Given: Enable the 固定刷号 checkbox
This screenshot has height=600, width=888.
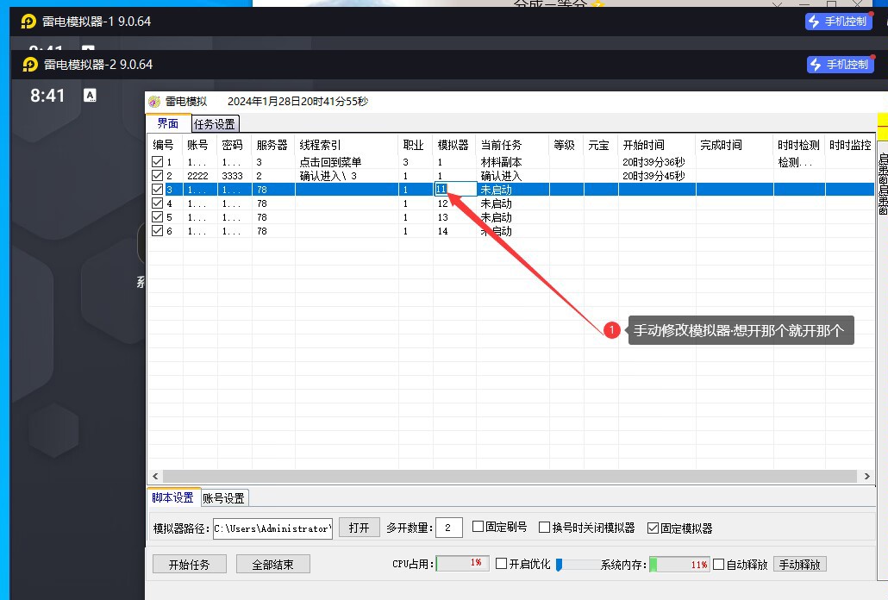Looking at the screenshot, I should pos(478,528).
